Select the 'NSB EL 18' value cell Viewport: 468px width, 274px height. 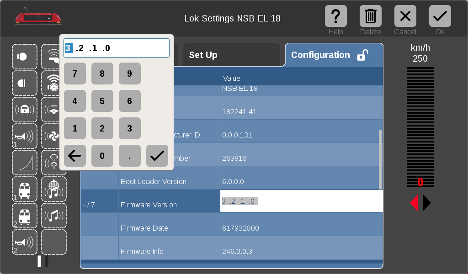(x=302, y=90)
